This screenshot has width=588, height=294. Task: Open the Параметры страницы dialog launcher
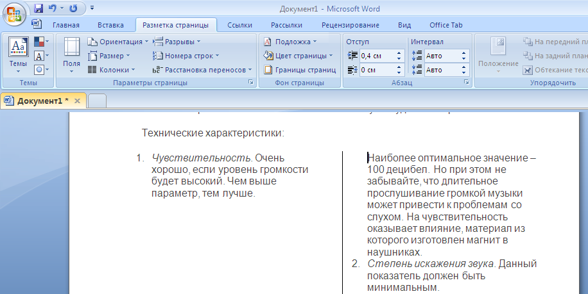tap(251, 83)
